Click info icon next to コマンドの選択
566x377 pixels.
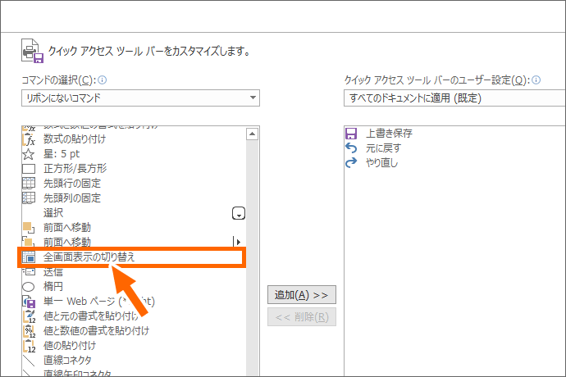click(x=103, y=79)
